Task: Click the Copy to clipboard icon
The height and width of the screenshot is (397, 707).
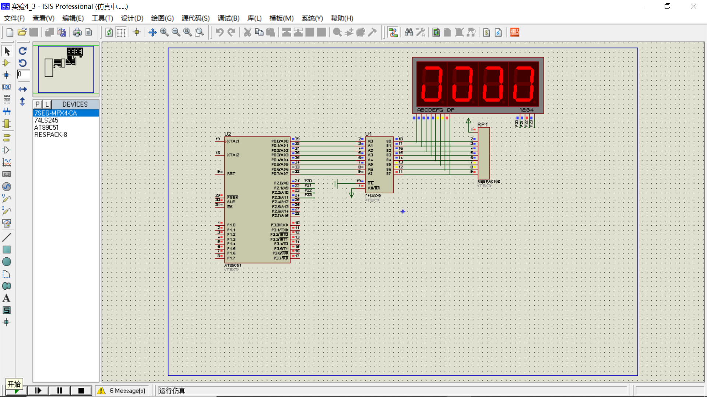Action: tap(259, 32)
